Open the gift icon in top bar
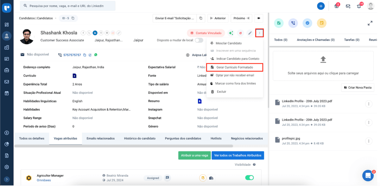Image resolution: width=380 pixels, height=186 pixels. click(x=337, y=6)
